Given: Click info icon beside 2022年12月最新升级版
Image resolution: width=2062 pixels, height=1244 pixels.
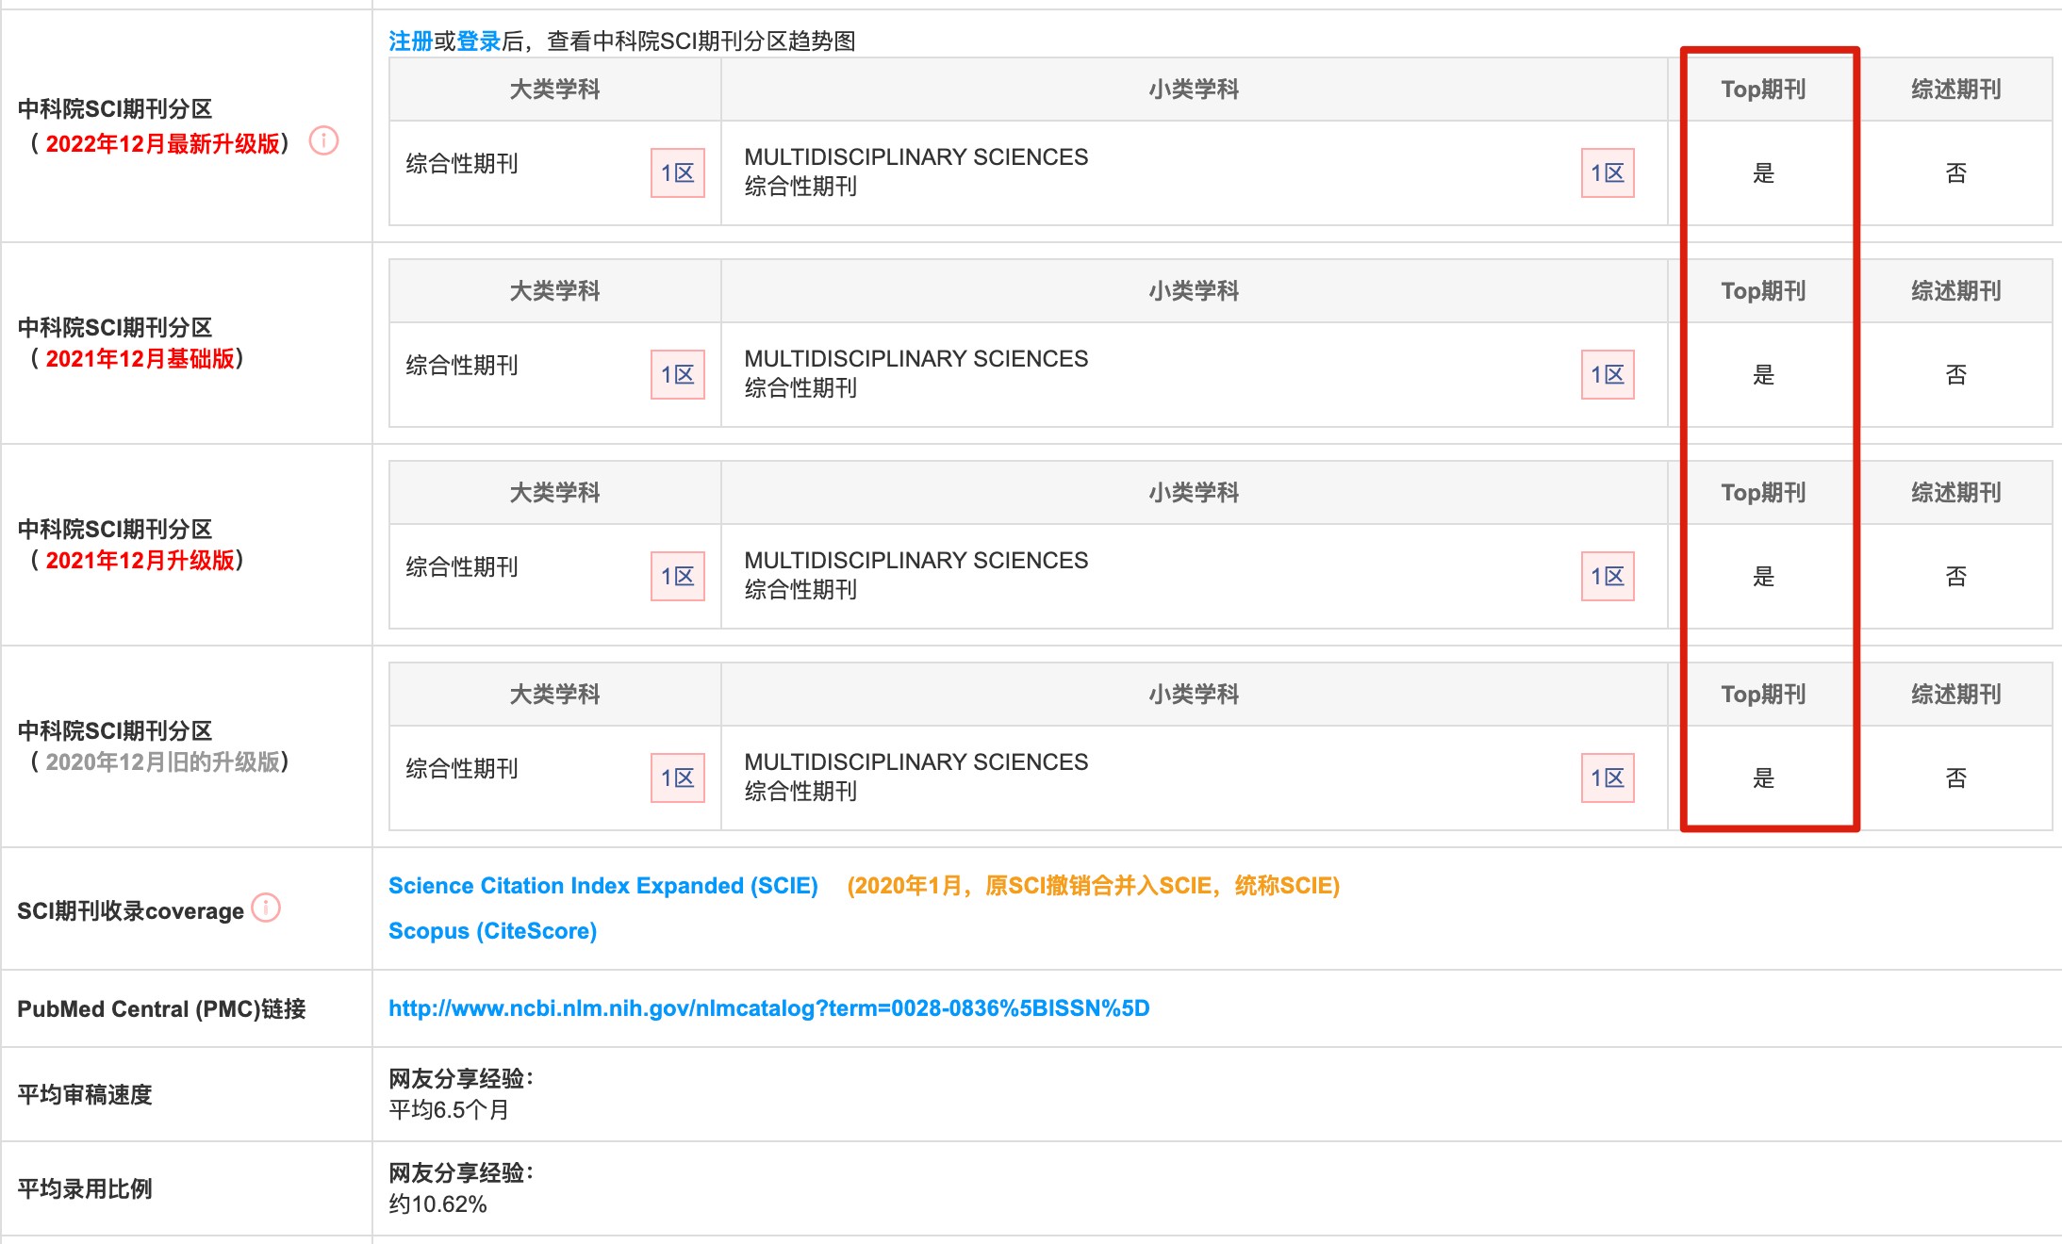Looking at the screenshot, I should pos(323,141).
